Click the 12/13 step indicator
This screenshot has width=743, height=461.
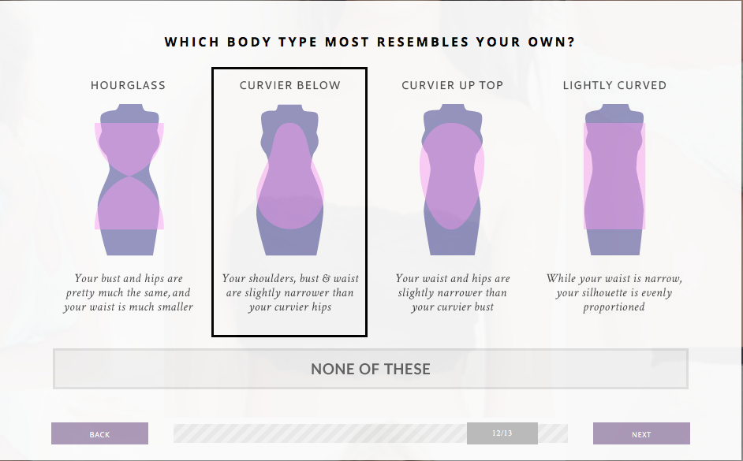(x=502, y=433)
